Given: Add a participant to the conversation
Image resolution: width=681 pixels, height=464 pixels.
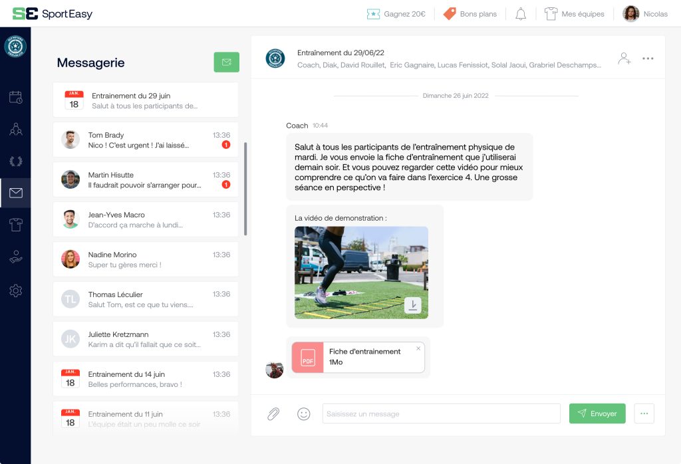Looking at the screenshot, I should (624, 58).
